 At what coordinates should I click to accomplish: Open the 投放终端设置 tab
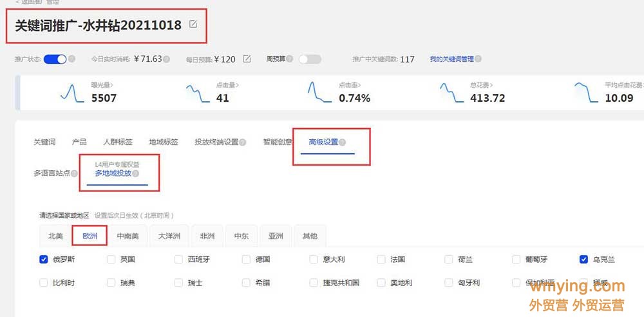pos(216,142)
